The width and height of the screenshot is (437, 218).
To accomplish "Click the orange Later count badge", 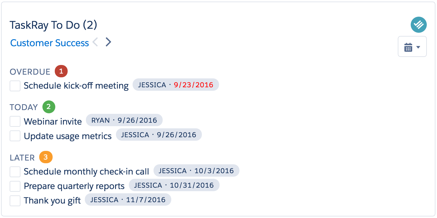I will 46,157.
